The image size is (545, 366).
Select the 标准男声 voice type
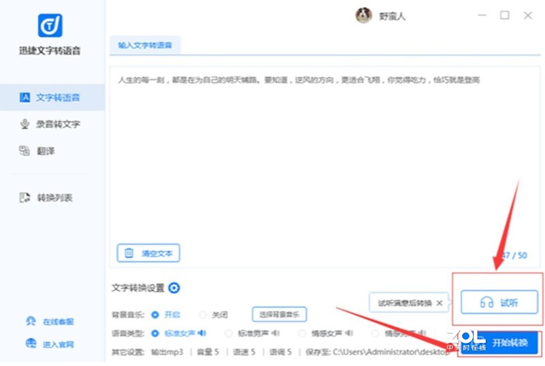tap(228, 333)
